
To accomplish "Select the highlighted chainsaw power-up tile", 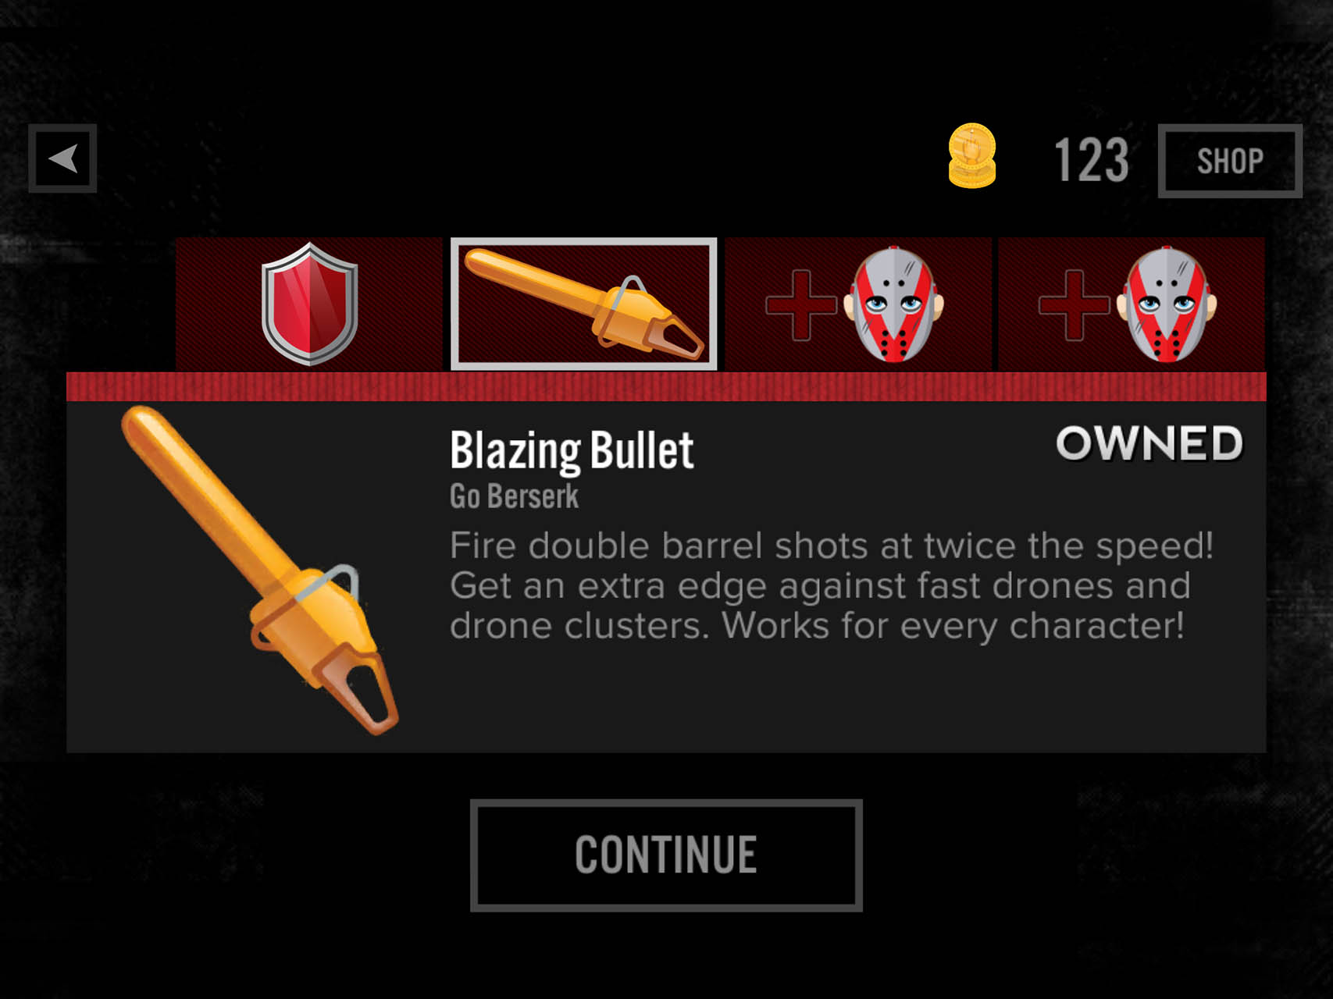I will click(583, 304).
